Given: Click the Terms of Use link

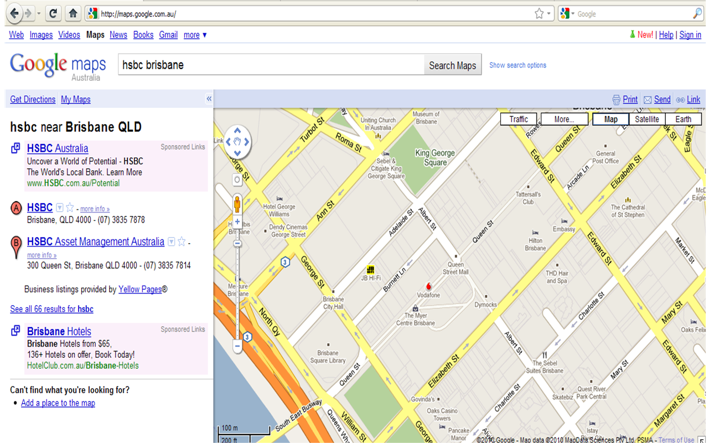Looking at the screenshot, I should [676, 440].
